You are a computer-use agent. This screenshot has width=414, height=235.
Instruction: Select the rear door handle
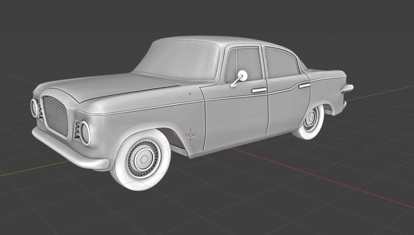(304, 85)
